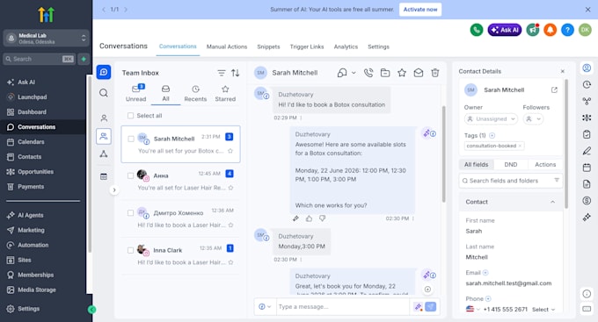Star the Sarah Mitchell conversation row
This screenshot has height=322, width=598.
pos(230,151)
